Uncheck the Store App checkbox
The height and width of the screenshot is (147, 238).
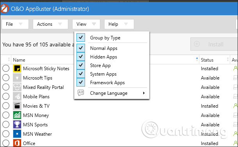(x=81, y=65)
